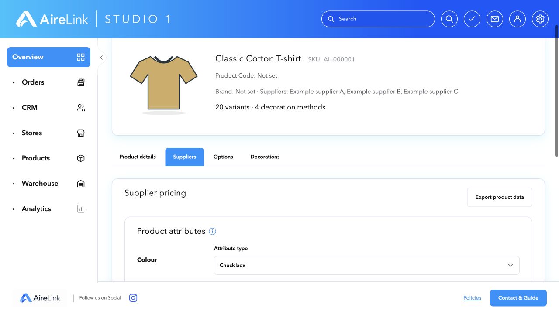This screenshot has height=314, width=559.
Task: Open the mail envelope icon
Action: 495,19
